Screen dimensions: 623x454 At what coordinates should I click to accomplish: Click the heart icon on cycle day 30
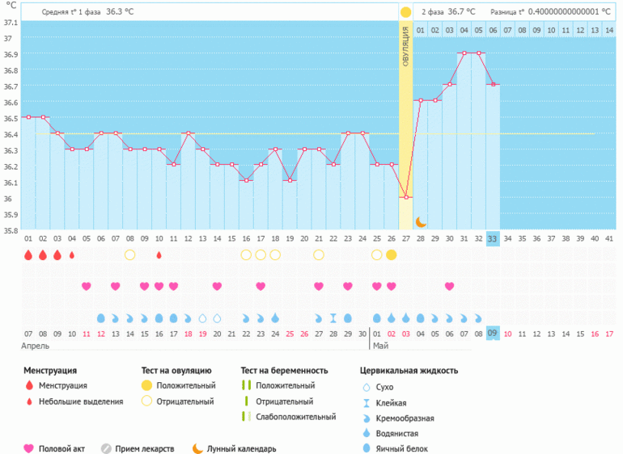coord(450,286)
